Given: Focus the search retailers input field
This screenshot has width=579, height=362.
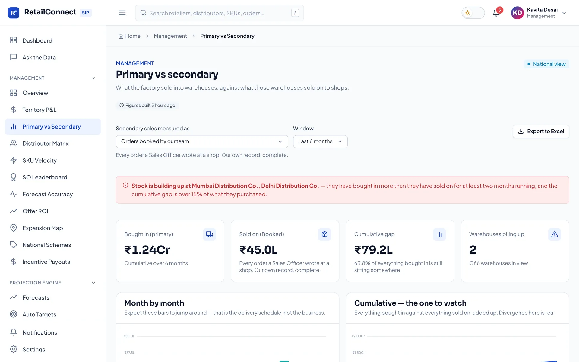Looking at the screenshot, I should point(219,13).
